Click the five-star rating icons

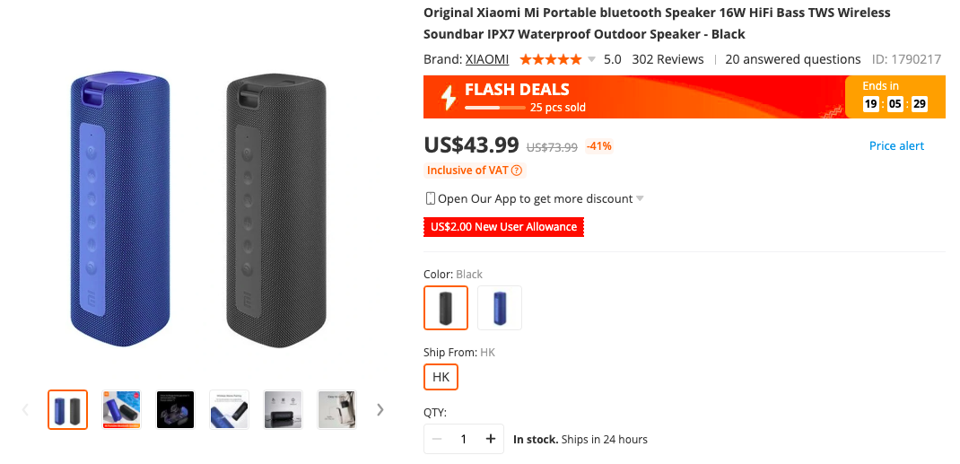(550, 60)
